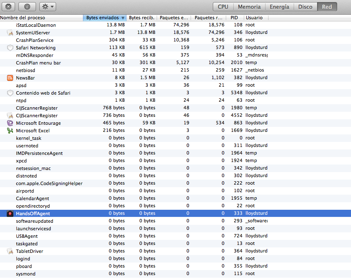Sort by Bytes recib. column header
This screenshot has height=278, width=351.
coord(142,18)
